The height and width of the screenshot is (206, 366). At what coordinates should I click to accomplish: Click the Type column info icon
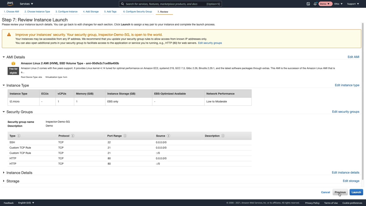tap(19, 136)
